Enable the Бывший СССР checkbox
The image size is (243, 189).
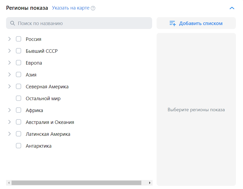pyautogui.click(x=18, y=51)
